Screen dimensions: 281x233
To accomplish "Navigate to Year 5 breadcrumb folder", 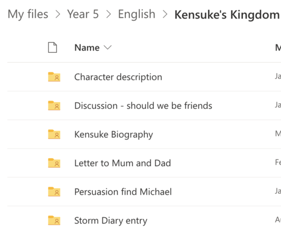I will click(x=83, y=14).
